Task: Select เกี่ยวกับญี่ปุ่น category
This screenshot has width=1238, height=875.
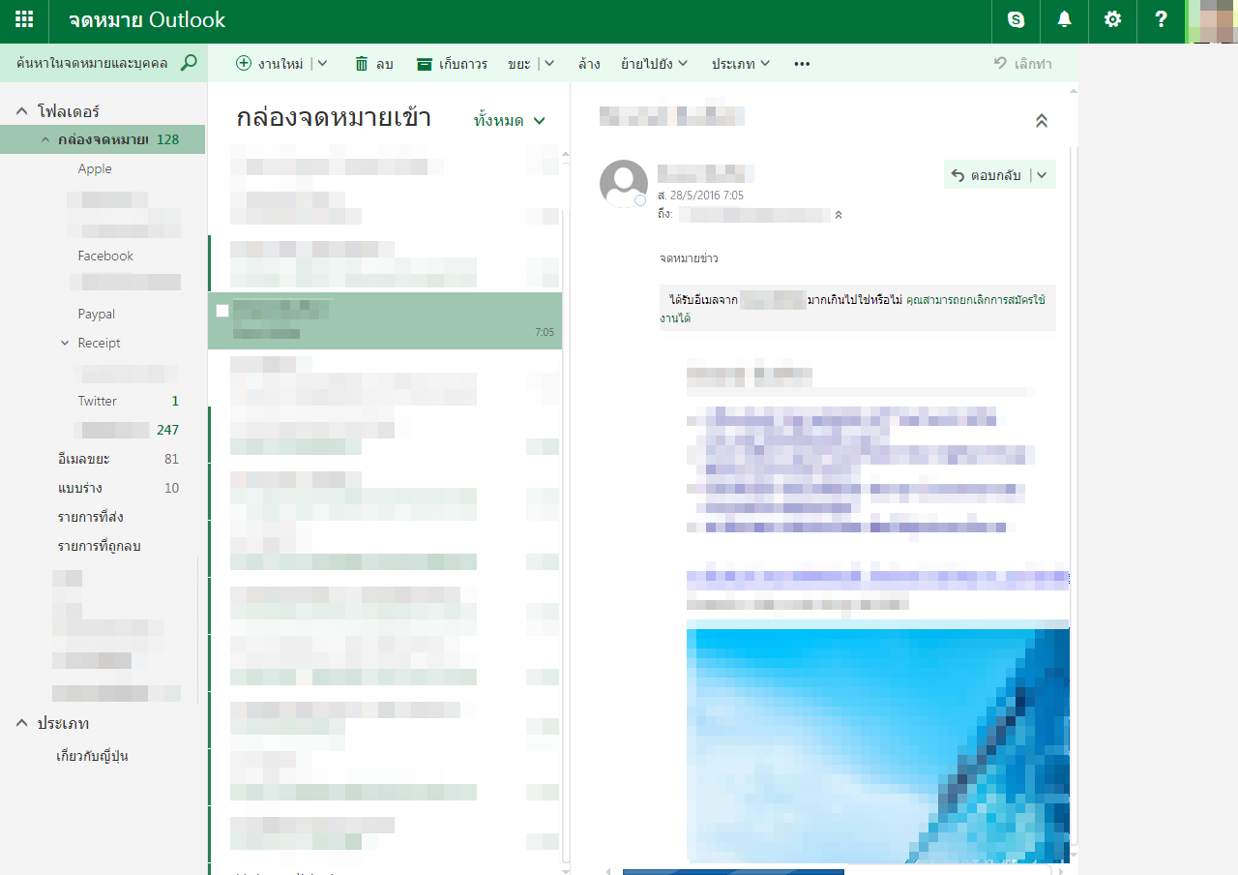Action: pyautogui.click(x=93, y=756)
